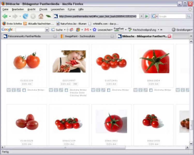194x155 pixels.
Task: Enable the checkbox under image 00661804
Action: click(x=151, y=90)
